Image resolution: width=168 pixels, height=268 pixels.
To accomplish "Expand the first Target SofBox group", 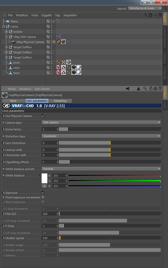I will pos(6,47).
